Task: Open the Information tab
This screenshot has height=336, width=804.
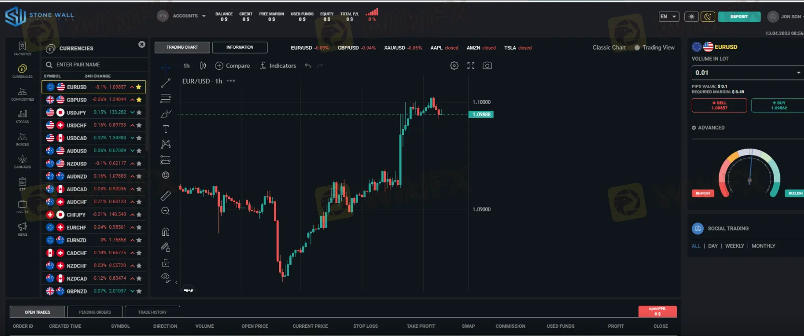Action: (x=240, y=47)
